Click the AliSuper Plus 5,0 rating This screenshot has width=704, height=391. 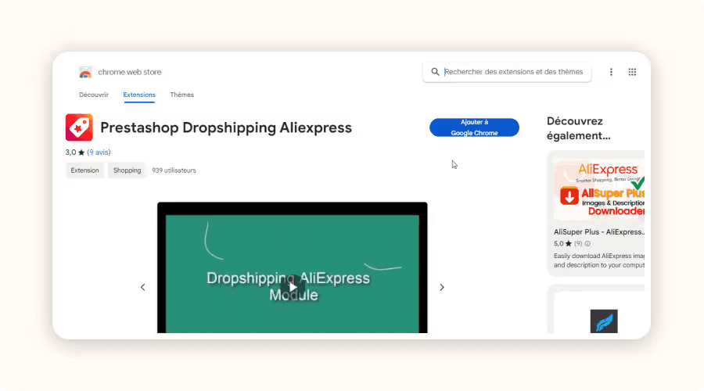pyautogui.click(x=563, y=244)
